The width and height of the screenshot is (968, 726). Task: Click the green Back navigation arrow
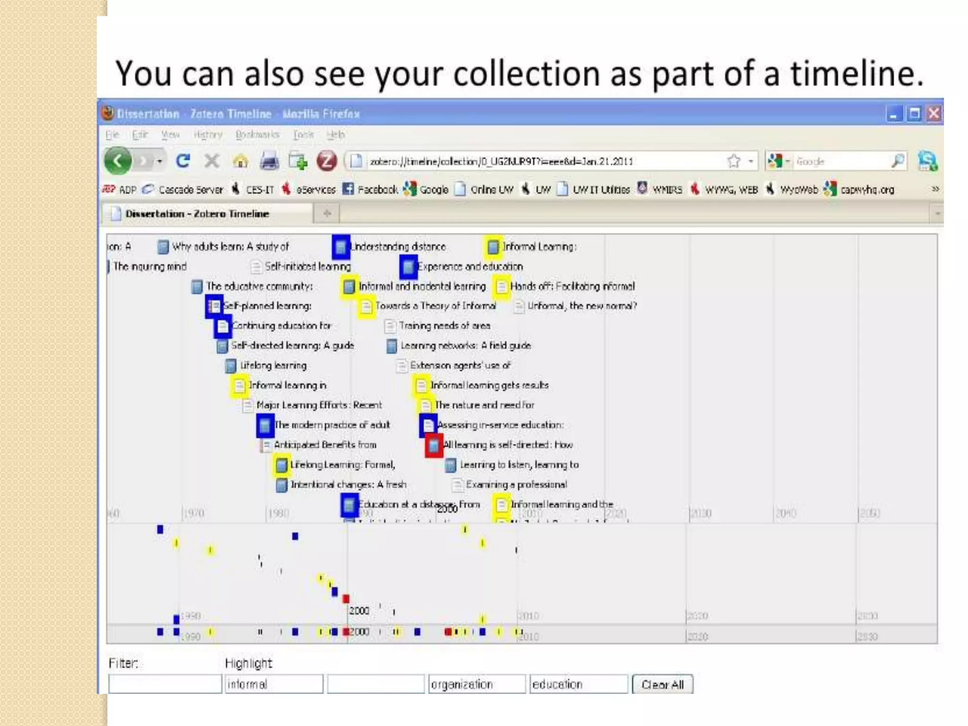(117, 161)
